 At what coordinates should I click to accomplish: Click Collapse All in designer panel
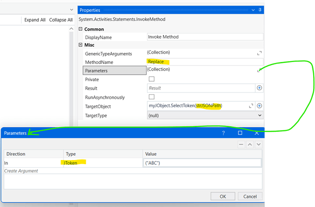[x=61, y=20]
